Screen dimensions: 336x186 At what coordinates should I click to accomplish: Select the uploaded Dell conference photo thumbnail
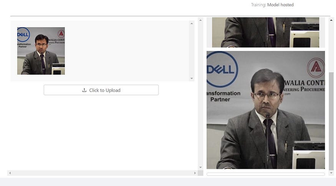pos(41,51)
